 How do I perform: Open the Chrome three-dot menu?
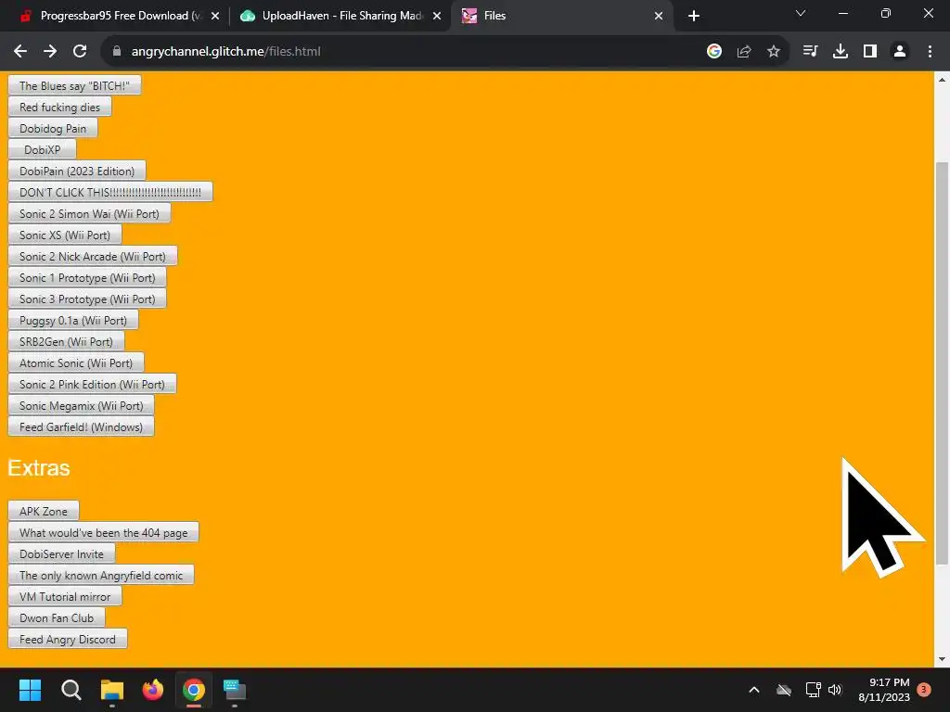(930, 52)
